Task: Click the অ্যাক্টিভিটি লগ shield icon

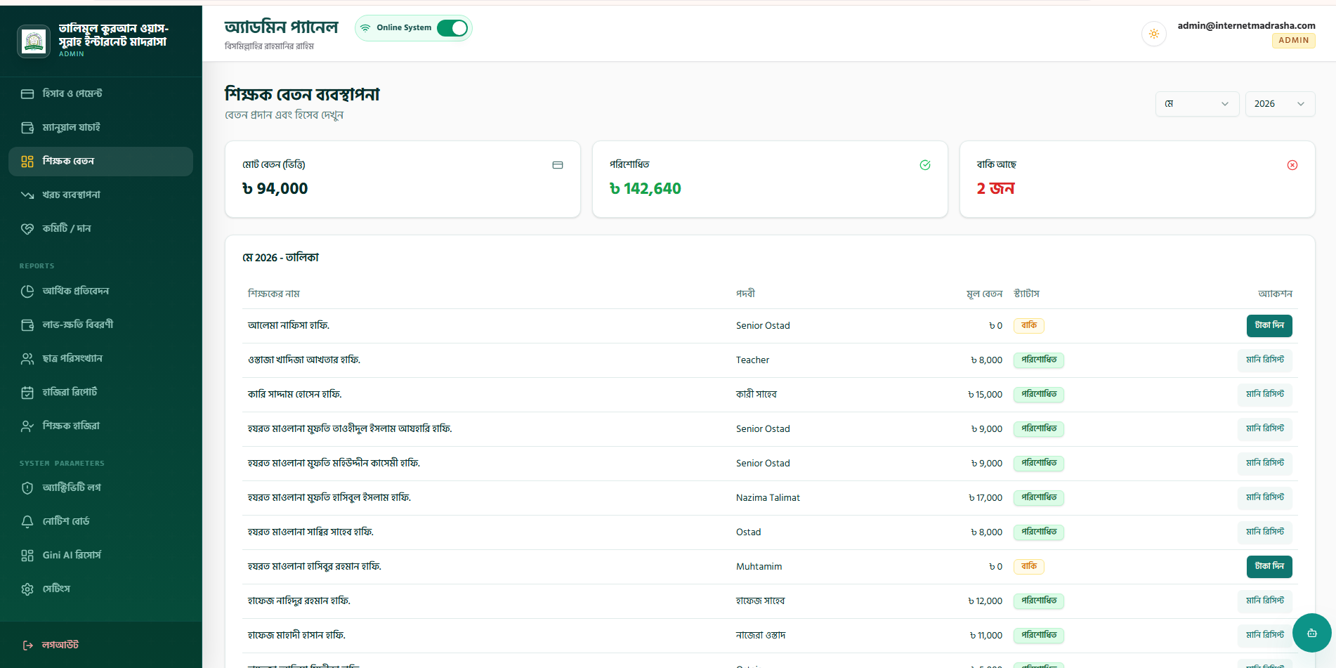Action: (x=27, y=487)
